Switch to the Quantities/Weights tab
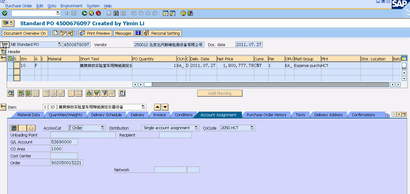 [x=66, y=115]
